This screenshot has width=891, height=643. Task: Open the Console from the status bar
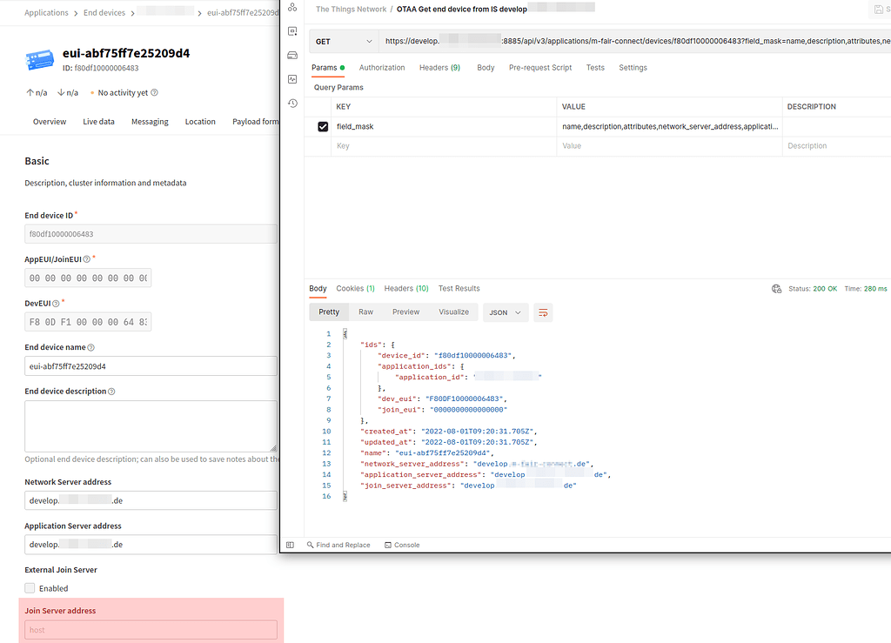coord(401,544)
